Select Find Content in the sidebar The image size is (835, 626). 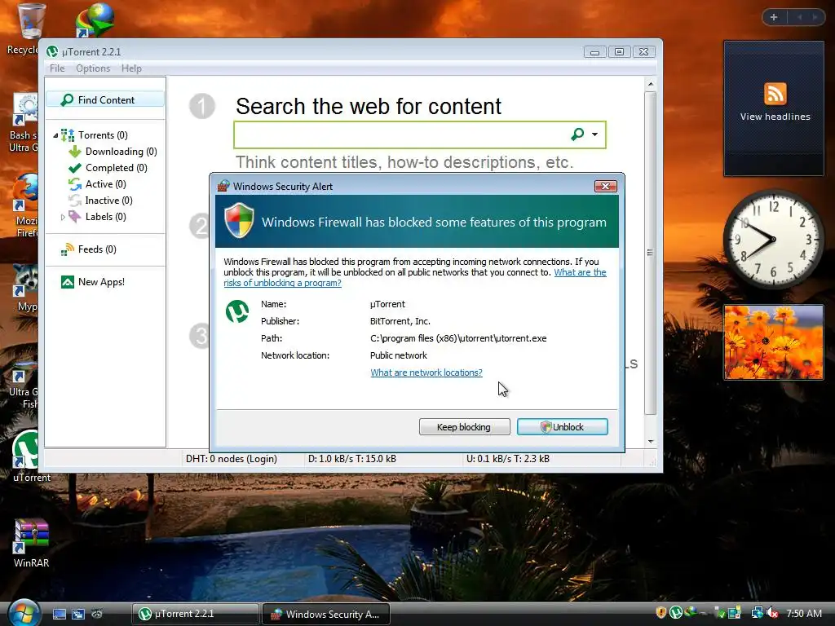(105, 99)
